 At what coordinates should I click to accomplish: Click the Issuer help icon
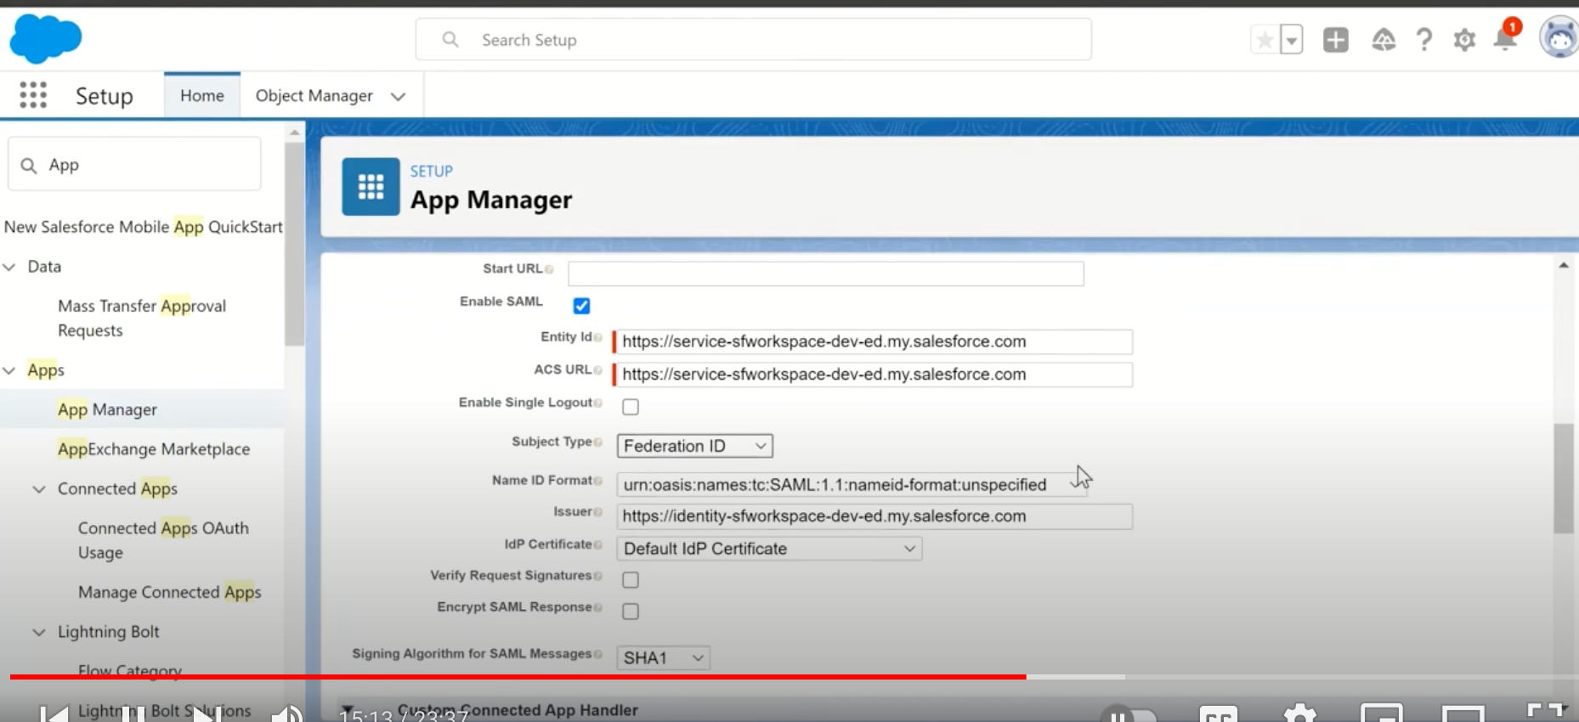point(597,512)
